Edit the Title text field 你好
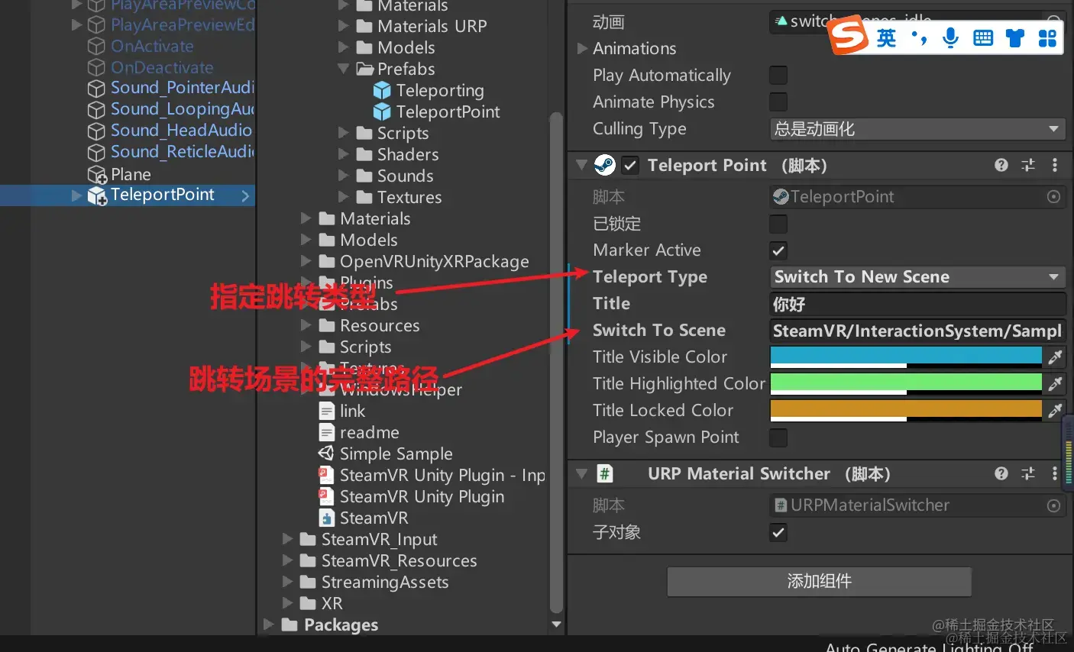Viewport: 1074px width, 652px height. tap(917, 304)
